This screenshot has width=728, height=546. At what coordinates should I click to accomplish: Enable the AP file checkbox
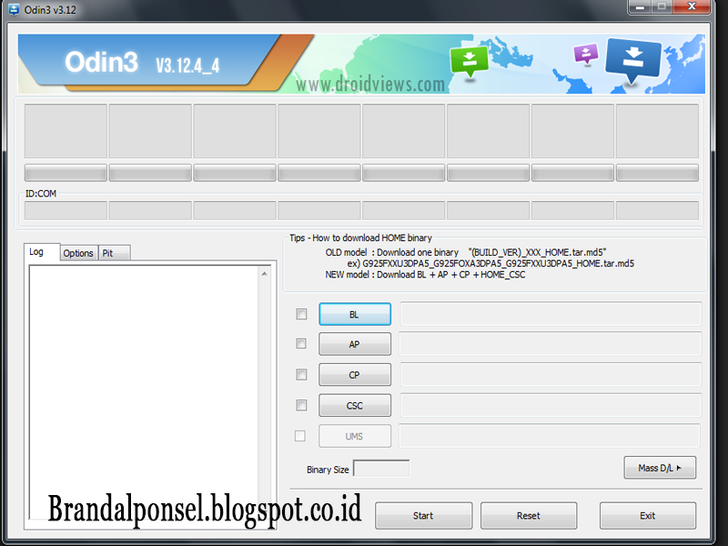tap(301, 344)
